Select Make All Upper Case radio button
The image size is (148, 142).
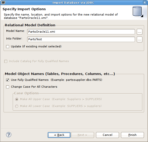point(17,99)
